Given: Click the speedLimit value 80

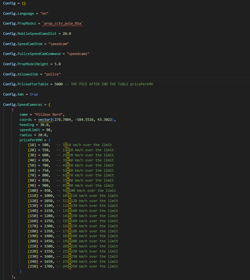Looking at the screenshot, I should coord(49,130).
